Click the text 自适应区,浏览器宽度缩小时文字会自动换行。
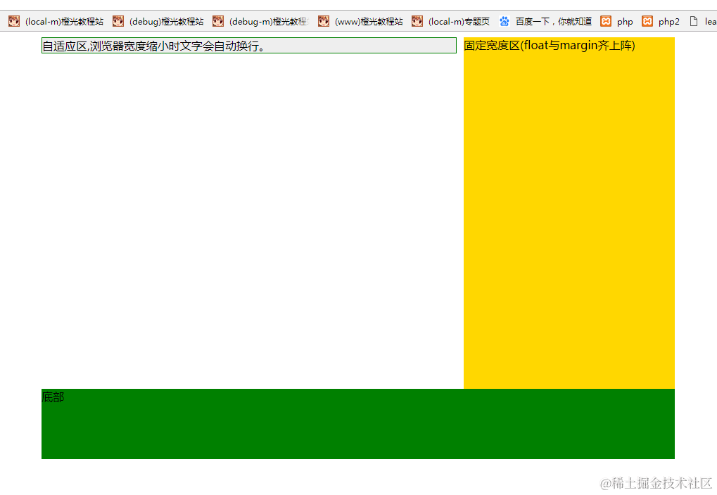This screenshot has height=495, width=717. (153, 46)
